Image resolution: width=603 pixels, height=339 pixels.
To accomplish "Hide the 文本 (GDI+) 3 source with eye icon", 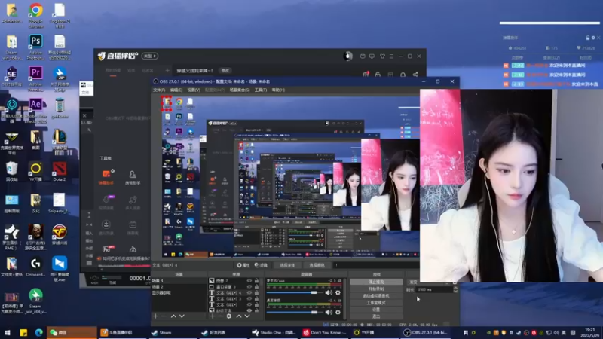I will click(x=249, y=298).
